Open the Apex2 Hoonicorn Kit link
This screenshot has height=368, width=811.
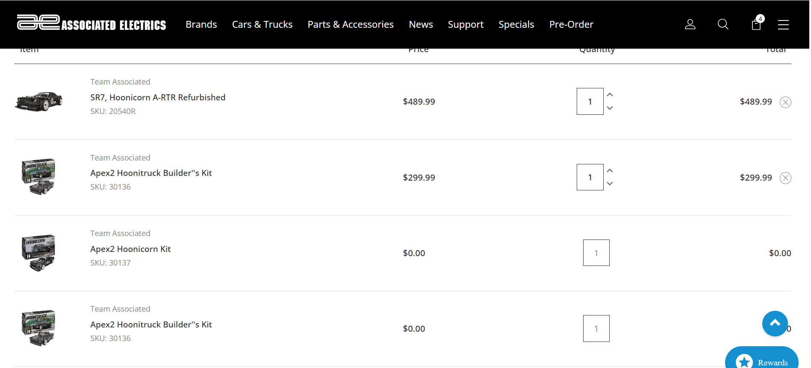tap(130, 249)
